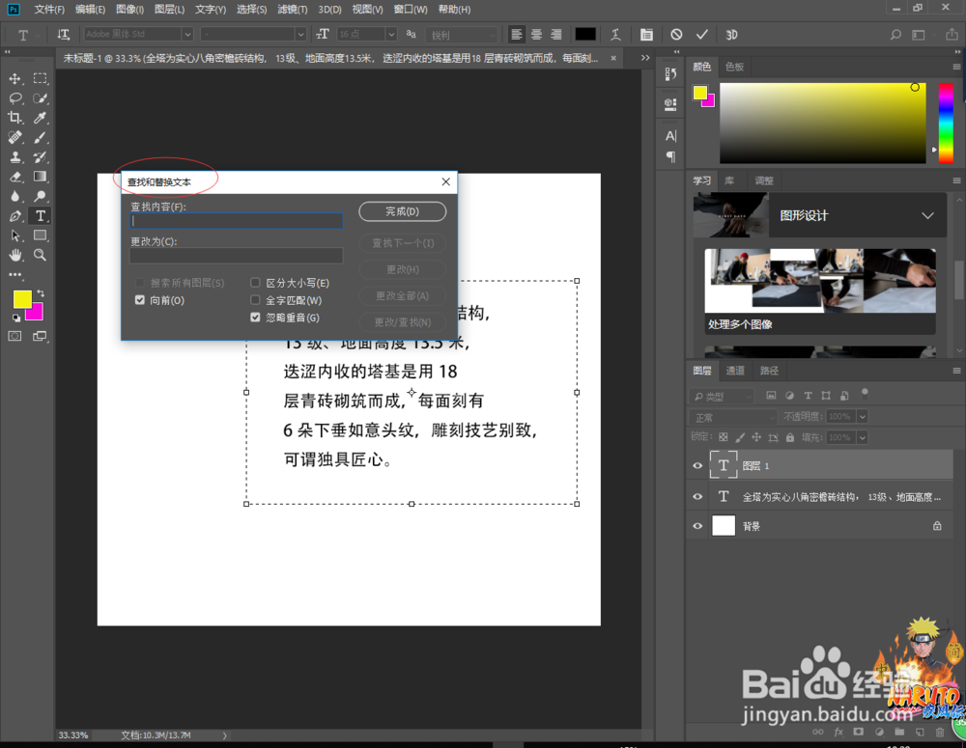Select the Healing Brush tool

[14, 137]
